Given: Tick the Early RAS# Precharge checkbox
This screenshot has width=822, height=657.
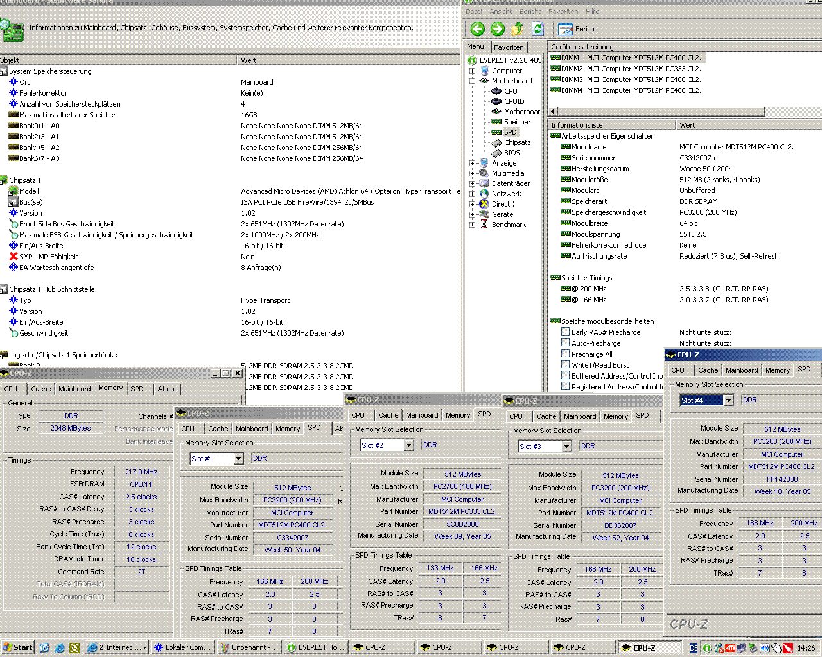Looking at the screenshot, I should [x=565, y=332].
